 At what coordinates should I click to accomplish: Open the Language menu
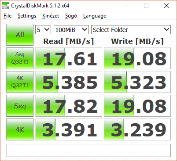(95, 16)
